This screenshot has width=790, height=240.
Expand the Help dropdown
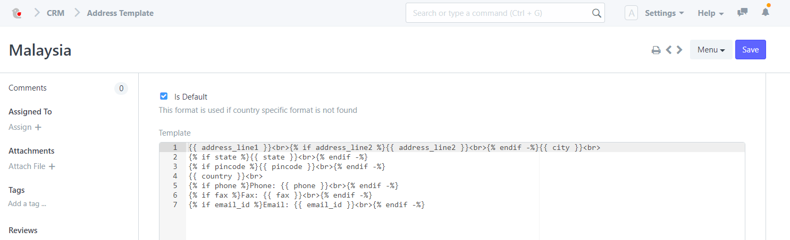tap(710, 13)
